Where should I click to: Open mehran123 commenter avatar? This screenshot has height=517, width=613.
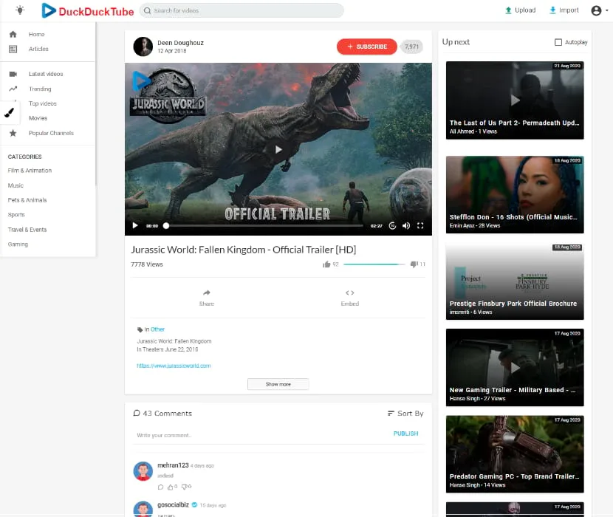click(143, 471)
